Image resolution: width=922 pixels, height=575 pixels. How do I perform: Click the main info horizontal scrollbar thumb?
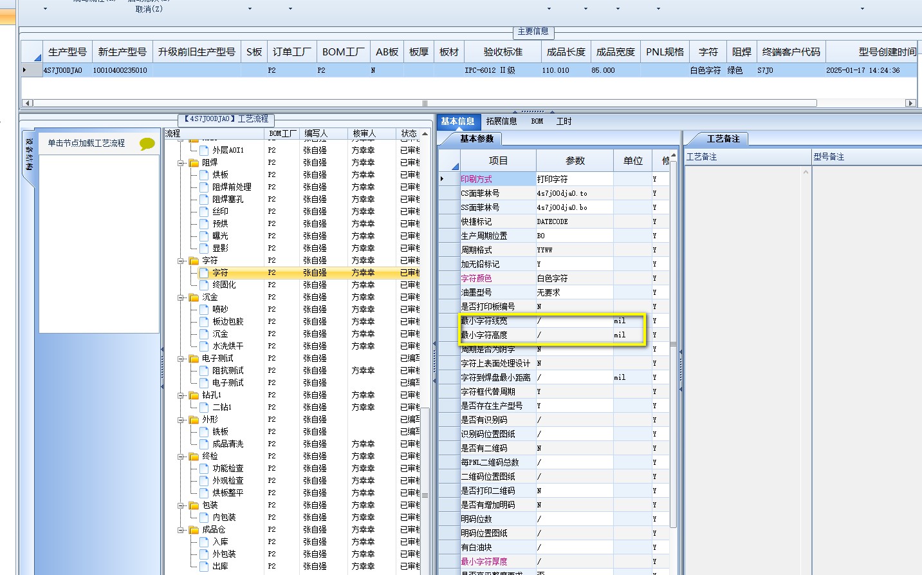(x=425, y=103)
